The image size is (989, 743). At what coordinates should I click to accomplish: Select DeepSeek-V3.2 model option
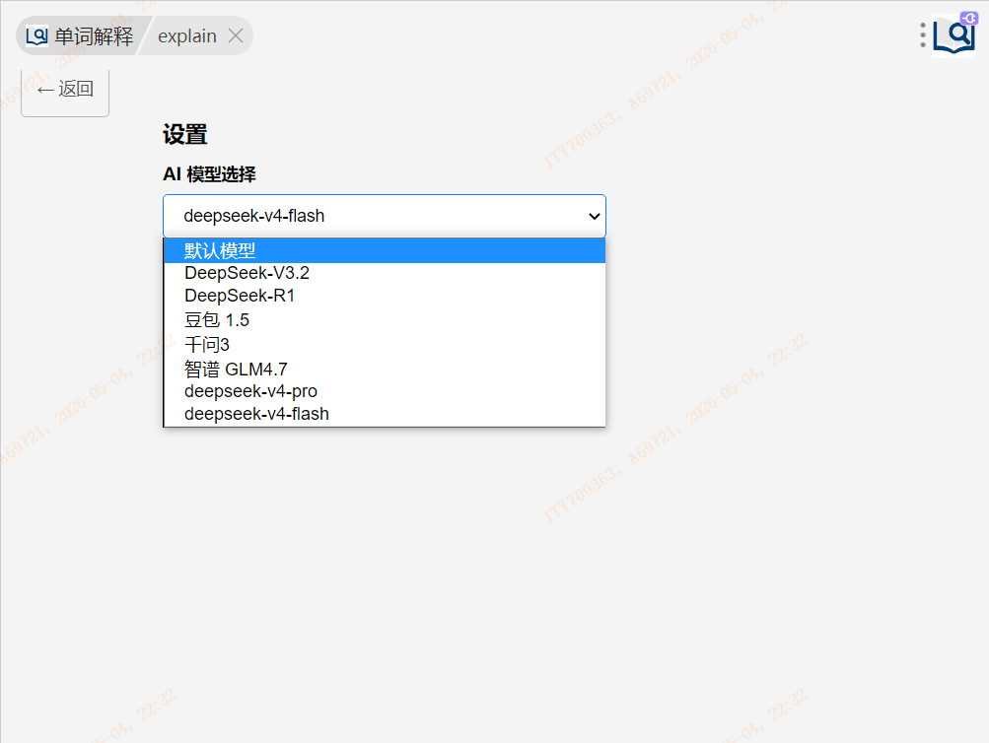(385, 273)
